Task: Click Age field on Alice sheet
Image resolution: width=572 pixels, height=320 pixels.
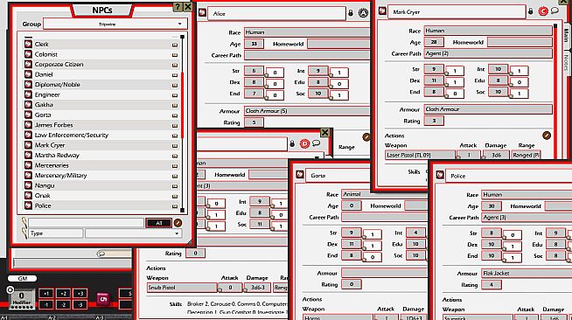Action: click(x=254, y=44)
